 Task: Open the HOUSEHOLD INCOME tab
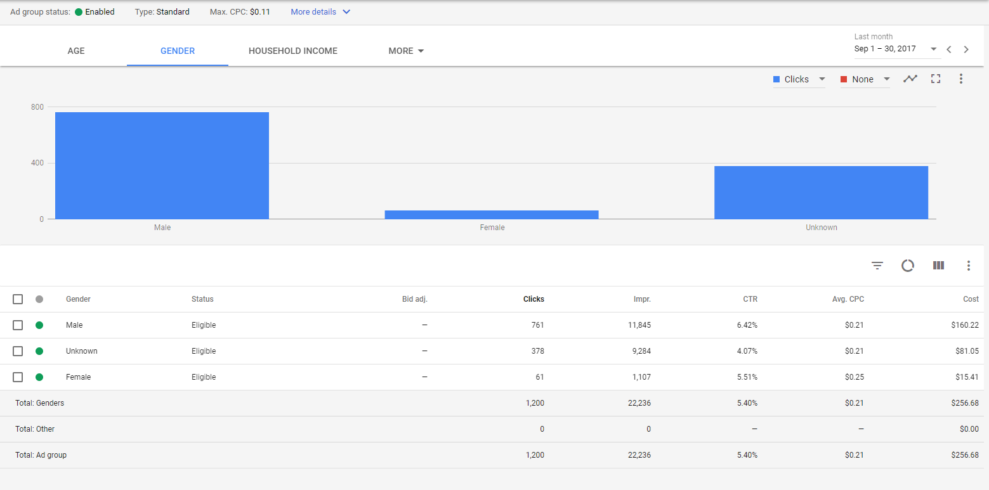pyautogui.click(x=293, y=51)
